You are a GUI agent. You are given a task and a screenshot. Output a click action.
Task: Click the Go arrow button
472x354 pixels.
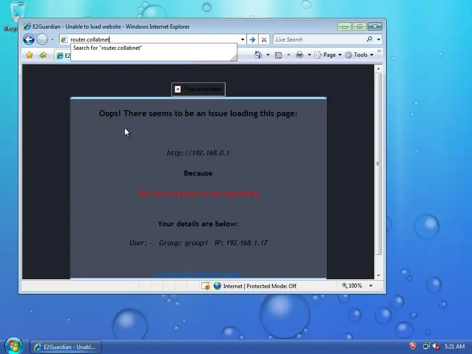click(x=253, y=40)
